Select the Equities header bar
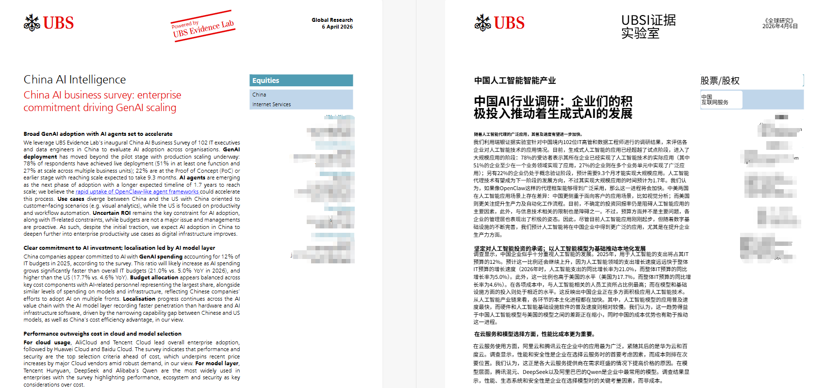This screenshot has height=388, width=825. (x=301, y=81)
